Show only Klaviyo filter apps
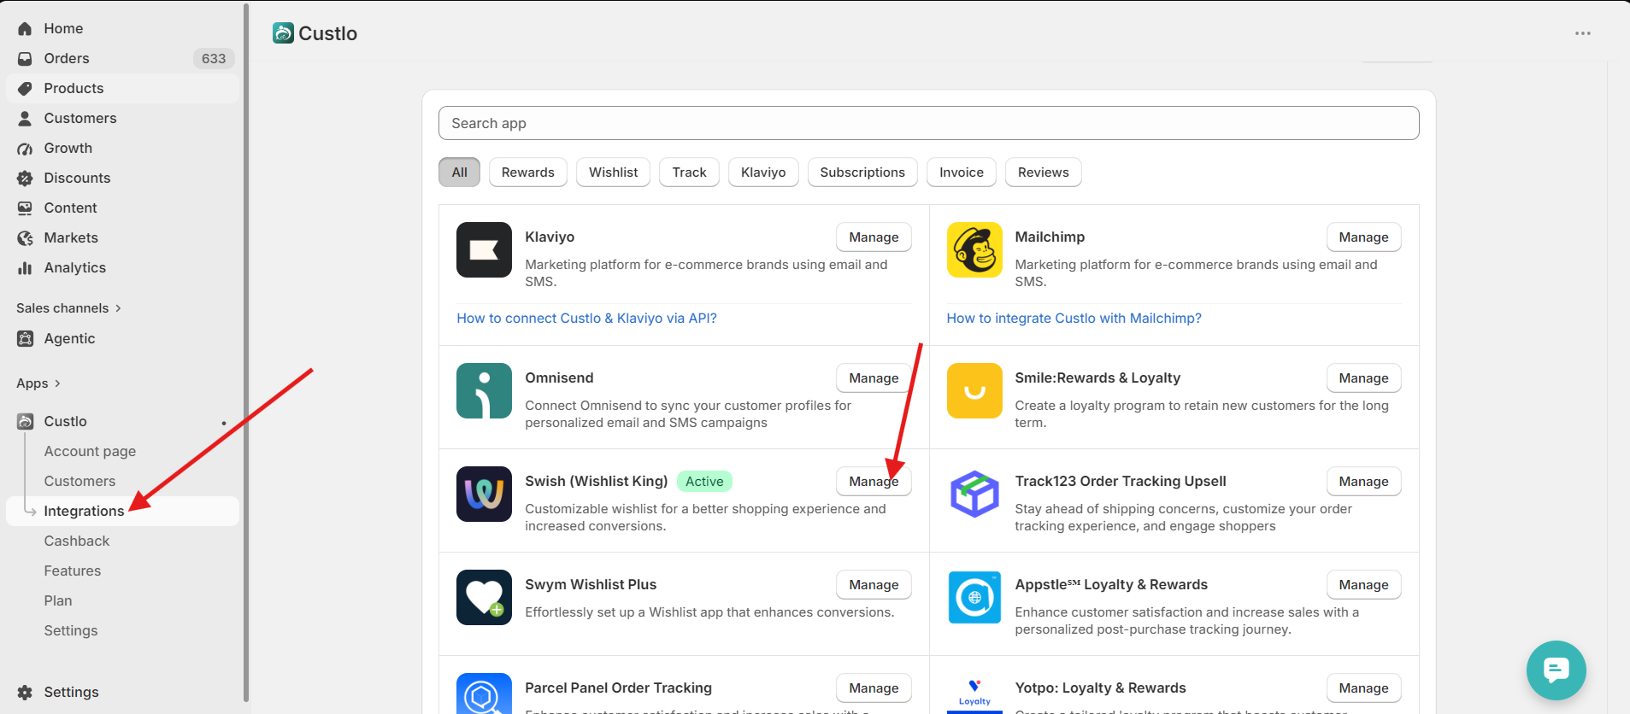This screenshot has height=714, width=1630. (763, 173)
